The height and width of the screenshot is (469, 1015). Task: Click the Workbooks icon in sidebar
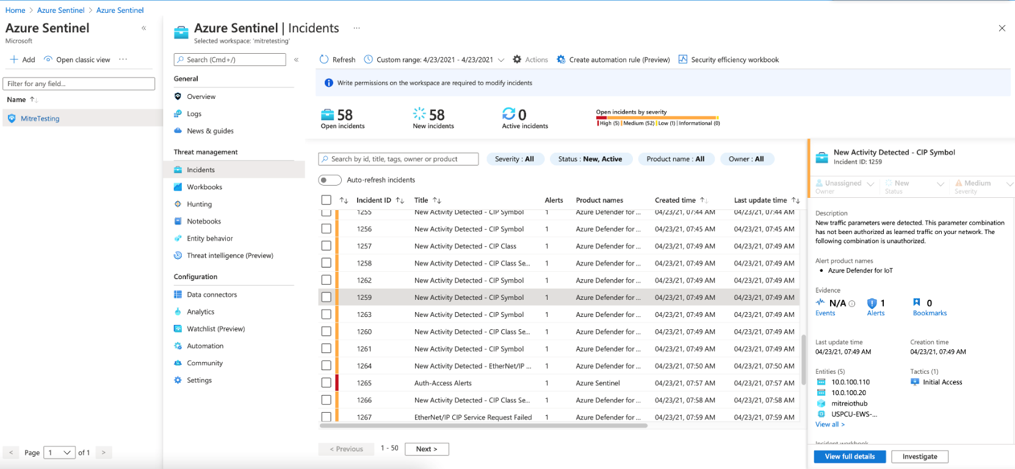click(178, 187)
